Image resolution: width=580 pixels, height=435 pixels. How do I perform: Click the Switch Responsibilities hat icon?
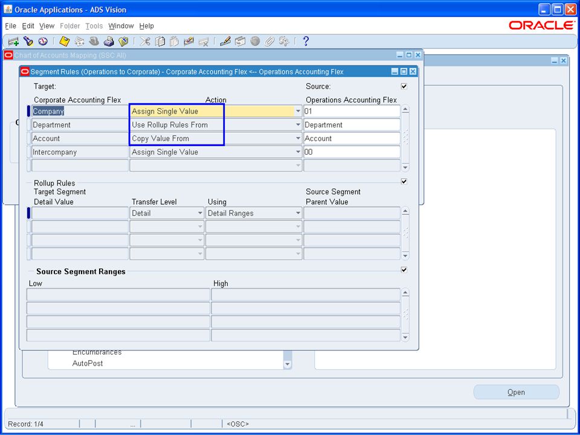94,42
